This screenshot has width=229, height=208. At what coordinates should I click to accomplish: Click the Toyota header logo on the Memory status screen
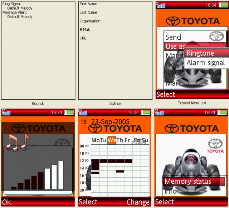click(192, 128)
